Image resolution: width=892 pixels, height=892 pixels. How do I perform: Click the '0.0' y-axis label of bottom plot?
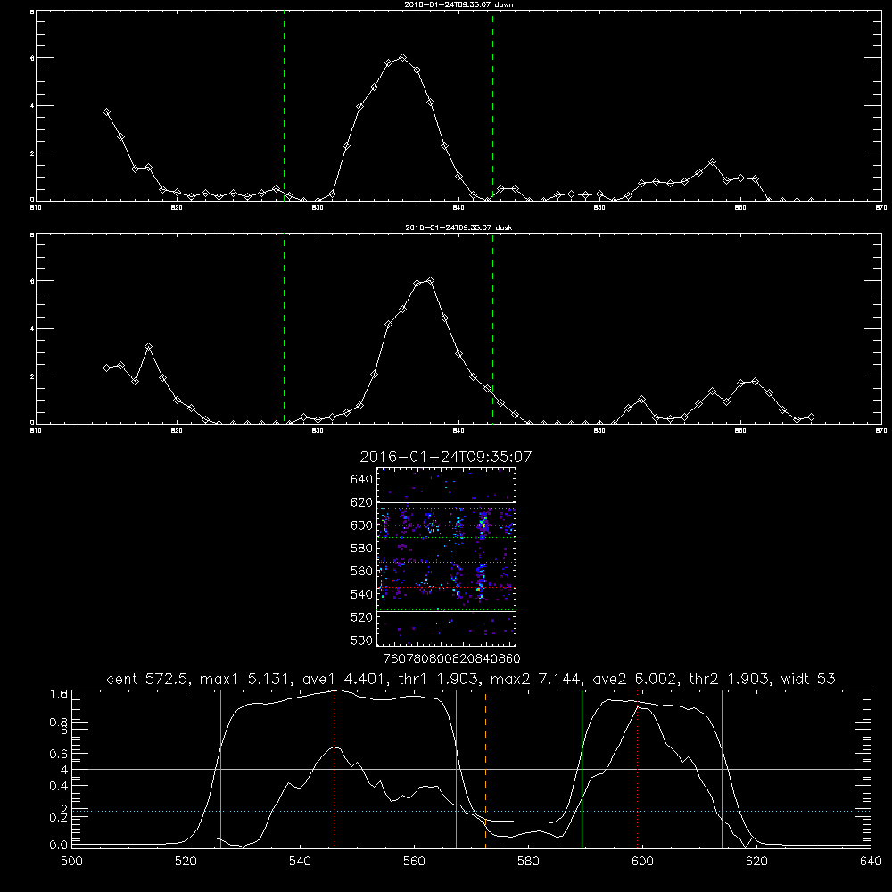pos(59,846)
